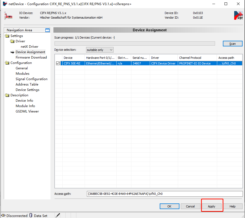Click the Settings folder icon in navigation tree
245x218 pixels.
point(7,36)
